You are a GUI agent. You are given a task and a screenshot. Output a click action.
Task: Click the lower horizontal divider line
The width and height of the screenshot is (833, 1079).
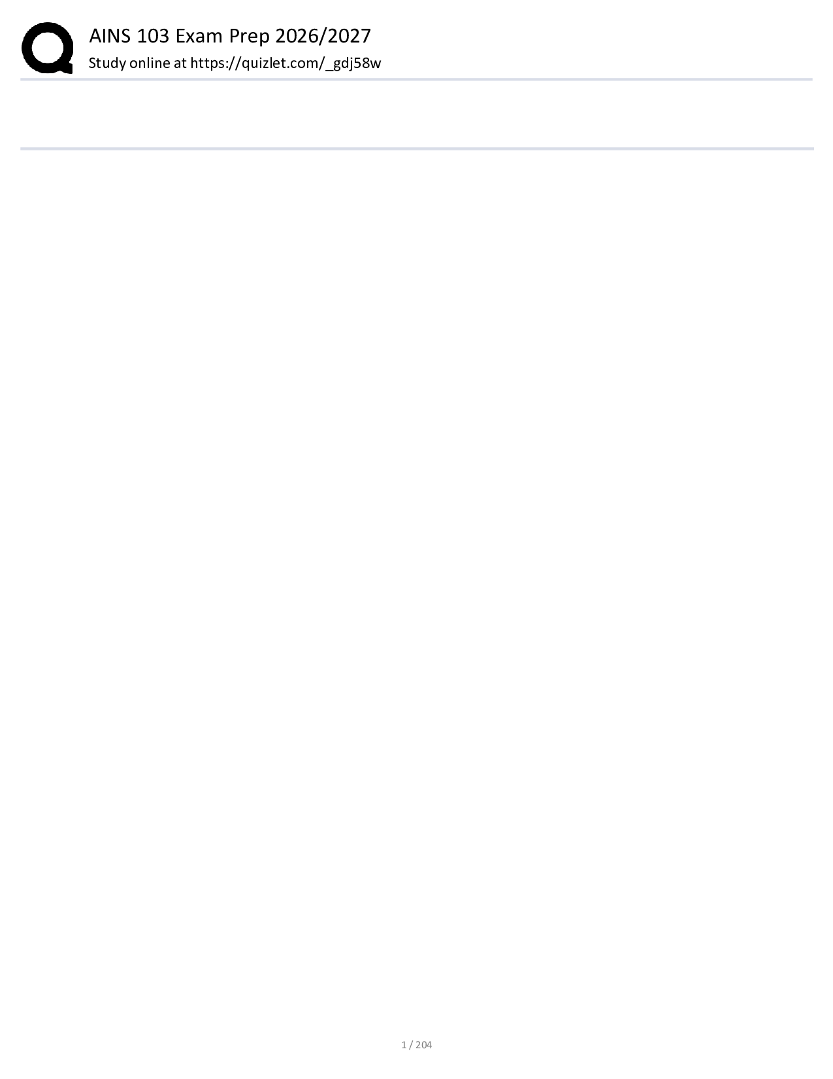(416, 148)
